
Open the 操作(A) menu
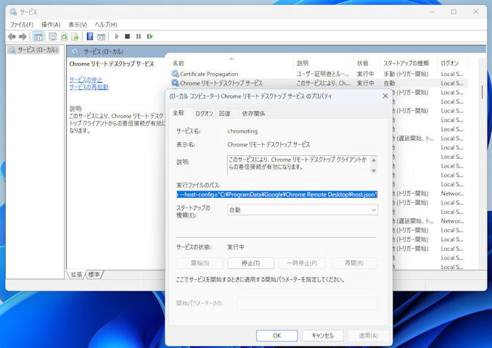(51, 25)
